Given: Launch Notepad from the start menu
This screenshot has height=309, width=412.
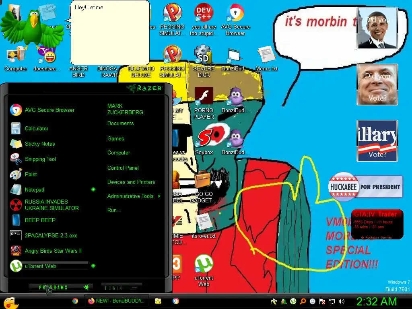Looking at the screenshot, I should (x=27, y=190).
